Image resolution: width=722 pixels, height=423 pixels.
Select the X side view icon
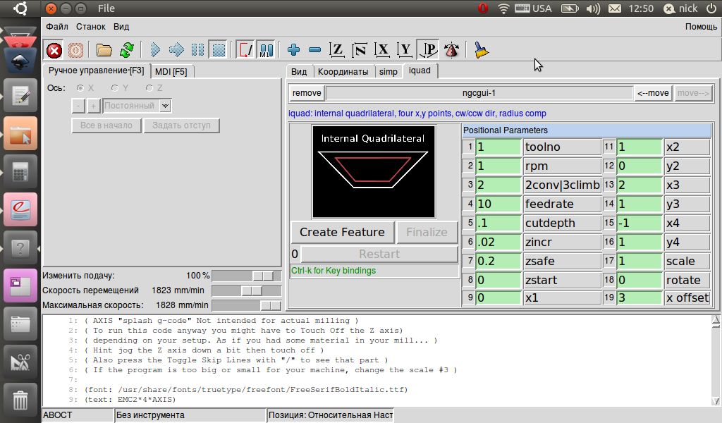pos(382,50)
